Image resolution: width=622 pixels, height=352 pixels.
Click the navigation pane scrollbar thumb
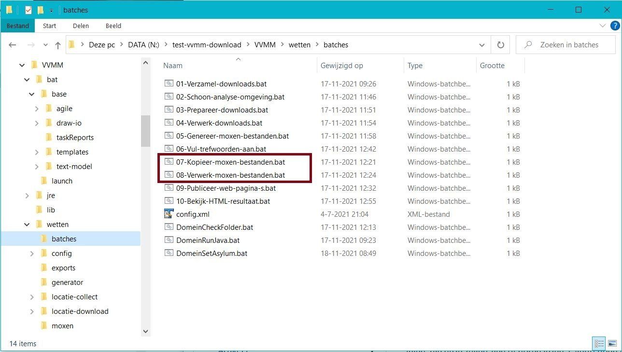(x=145, y=131)
